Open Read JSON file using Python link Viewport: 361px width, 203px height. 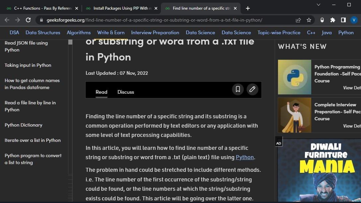[x=26, y=46]
